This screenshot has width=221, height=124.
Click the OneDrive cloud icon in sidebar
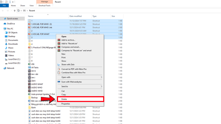click(x=5, y=24)
